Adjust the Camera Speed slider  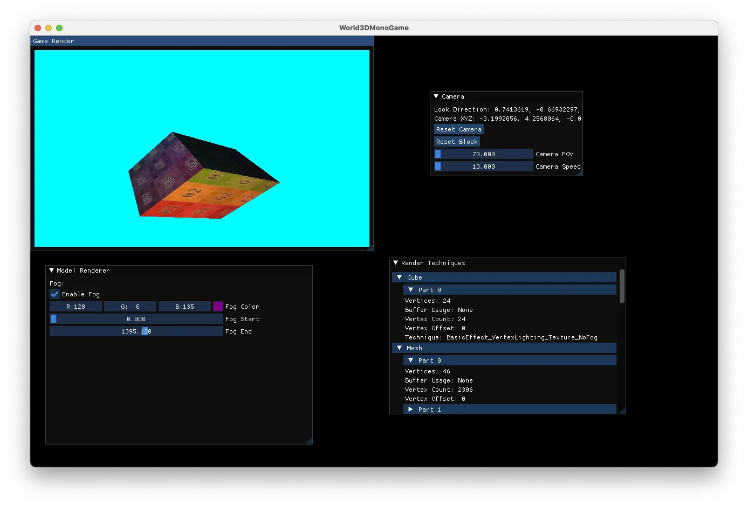click(484, 166)
